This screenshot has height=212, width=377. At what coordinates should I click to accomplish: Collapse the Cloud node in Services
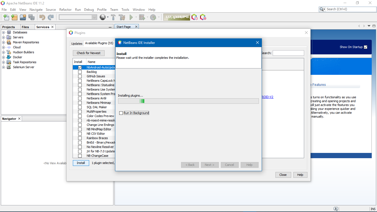pyautogui.click(x=3, y=47)
